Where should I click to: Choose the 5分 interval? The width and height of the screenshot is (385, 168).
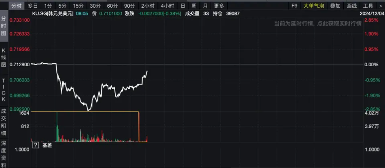[62, 6]
